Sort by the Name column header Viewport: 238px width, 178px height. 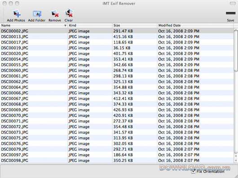tap(34, 25)
